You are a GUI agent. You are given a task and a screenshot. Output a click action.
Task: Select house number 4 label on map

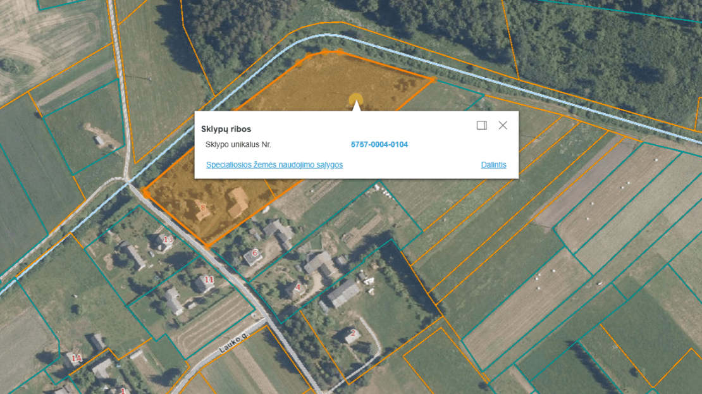coord(298,288)
